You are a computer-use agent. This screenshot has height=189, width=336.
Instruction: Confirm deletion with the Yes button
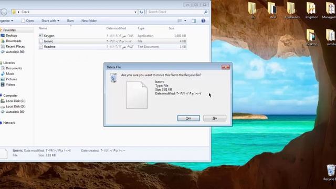tap(188, 118)
